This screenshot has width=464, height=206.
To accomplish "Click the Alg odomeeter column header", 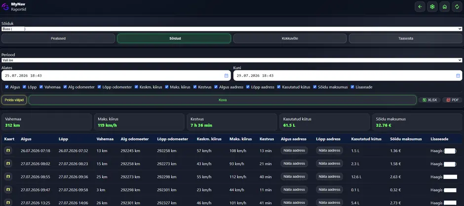I will 135,139.
